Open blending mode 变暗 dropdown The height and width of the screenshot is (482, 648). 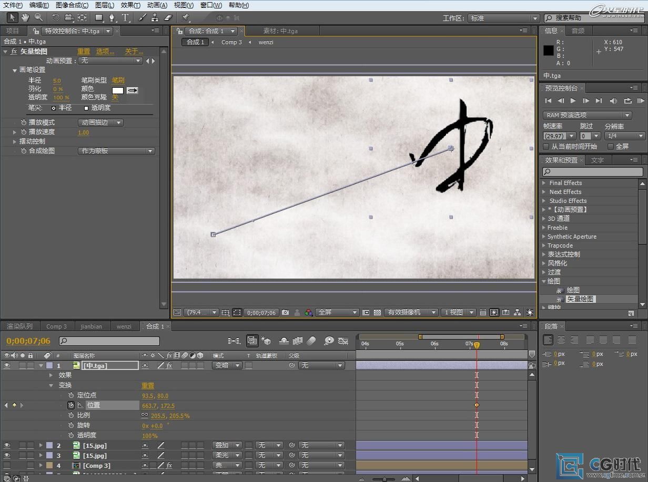[227, 365]
